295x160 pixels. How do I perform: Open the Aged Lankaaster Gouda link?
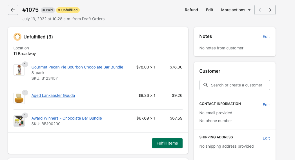coord(53,95)
